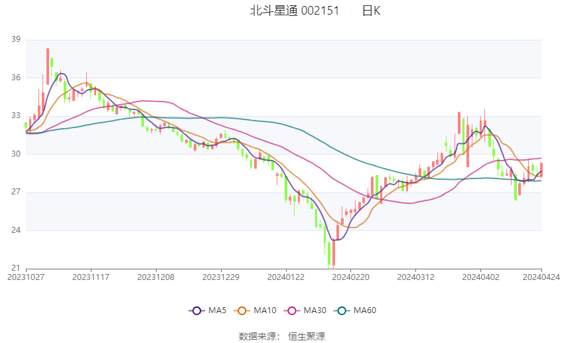
Task: Select the 日K chart period tab
Action: 371,11
